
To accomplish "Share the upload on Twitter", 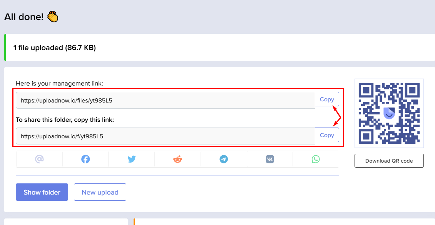I will (x=131, y=159).
